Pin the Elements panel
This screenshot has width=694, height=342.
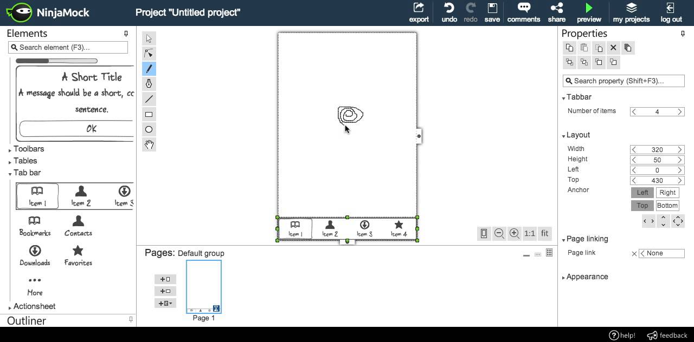click(126, 34)
